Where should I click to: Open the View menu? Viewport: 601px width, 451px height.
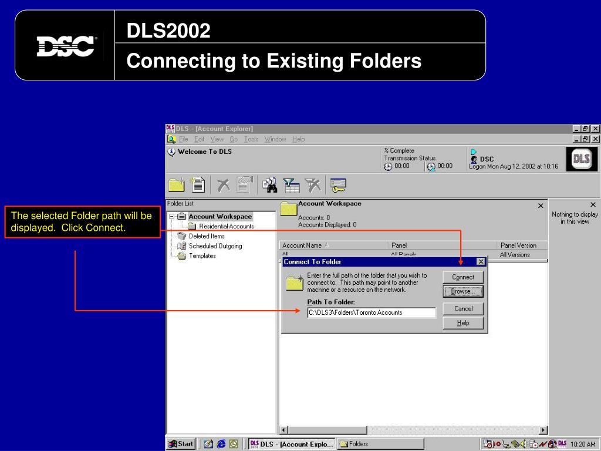pos(217,139)
